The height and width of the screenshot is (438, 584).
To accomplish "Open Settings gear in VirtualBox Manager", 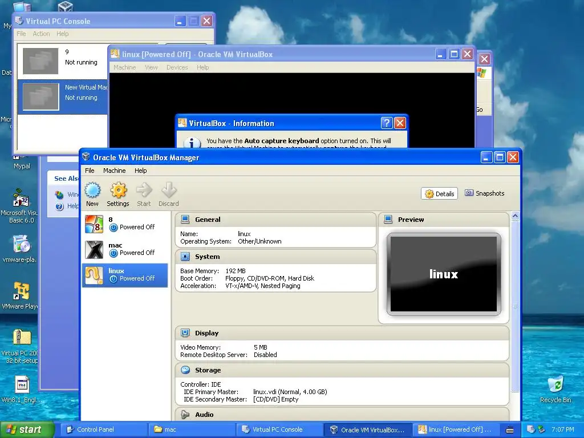I will (118, 190).
